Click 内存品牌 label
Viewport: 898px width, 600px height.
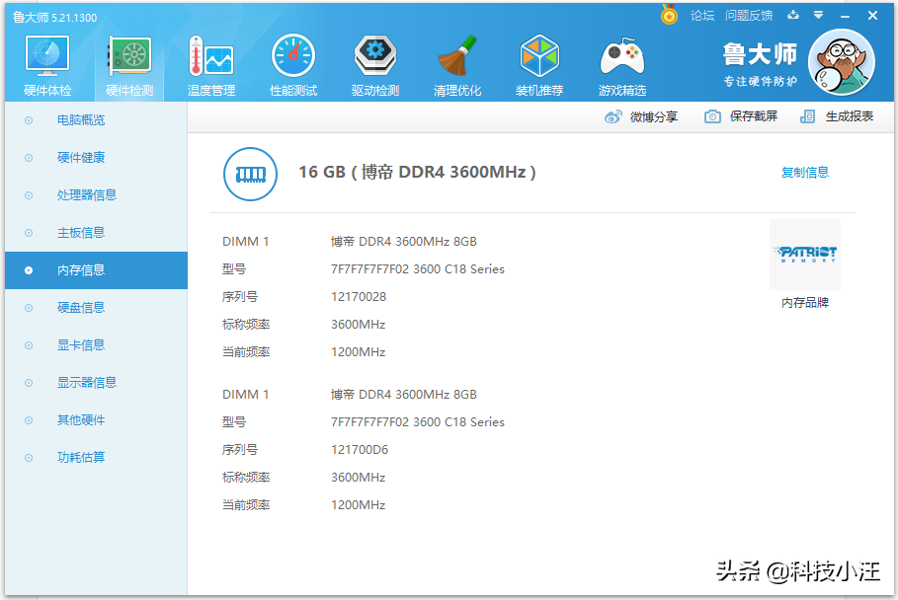(805, 303)
